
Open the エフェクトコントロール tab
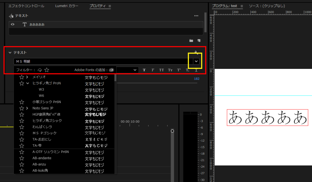click(26, 6)
